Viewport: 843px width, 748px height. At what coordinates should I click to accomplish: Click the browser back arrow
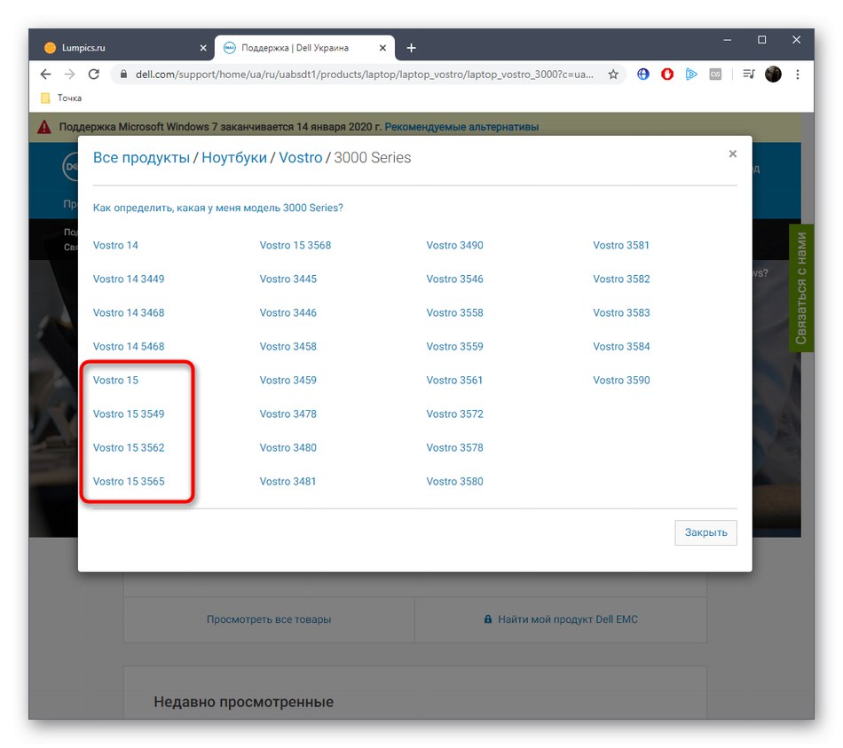tap(45, 75)
